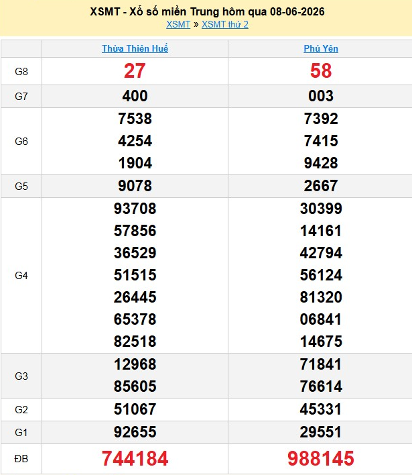Select G4 number 42794
This screenshot has height=475, width=412.
(321, 253)
